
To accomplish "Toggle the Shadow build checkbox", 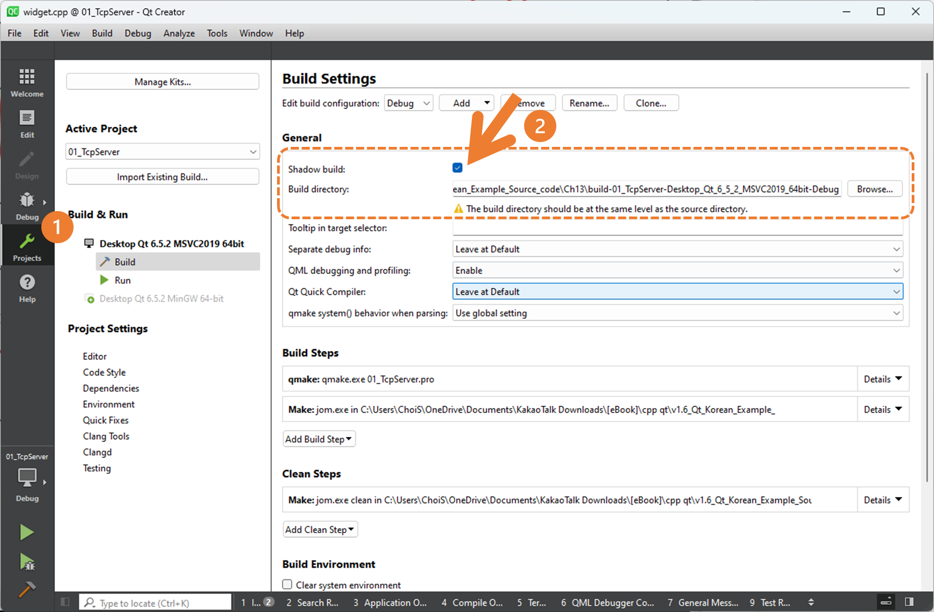I will 457,168.
